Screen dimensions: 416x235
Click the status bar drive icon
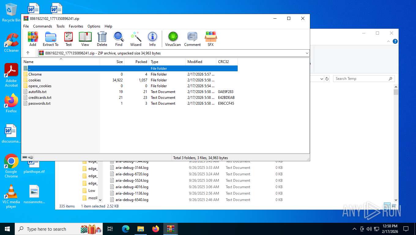click(25, 157)
